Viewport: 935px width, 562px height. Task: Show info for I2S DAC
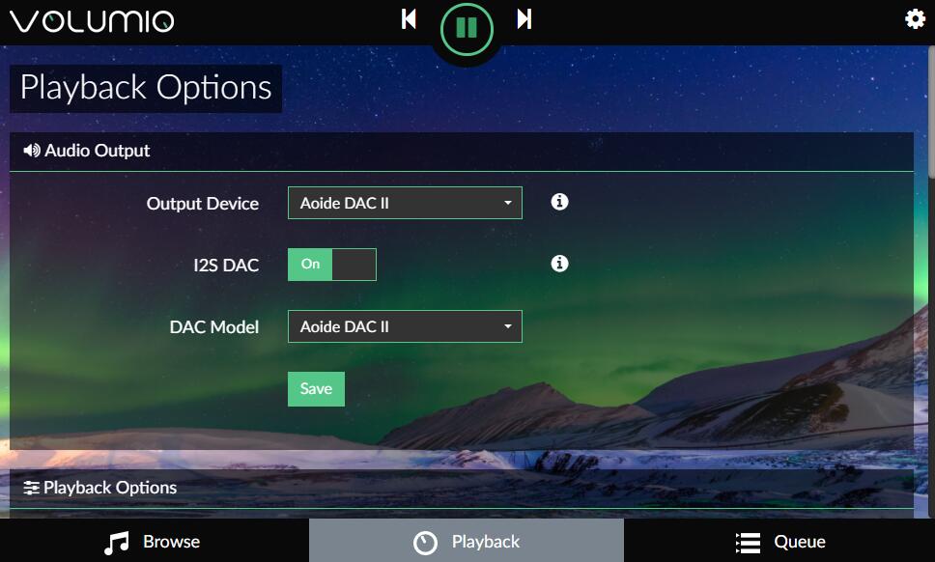pyautogui.click(x=559, y=264)
